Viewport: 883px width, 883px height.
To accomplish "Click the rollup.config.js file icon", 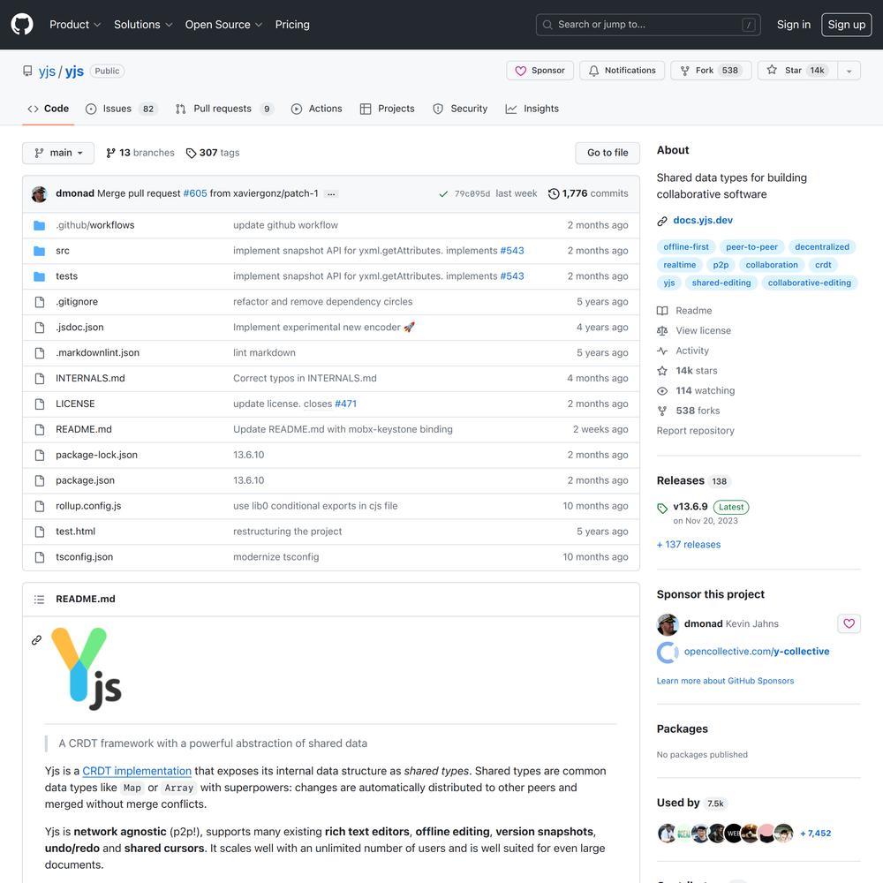I will [40, 506].
